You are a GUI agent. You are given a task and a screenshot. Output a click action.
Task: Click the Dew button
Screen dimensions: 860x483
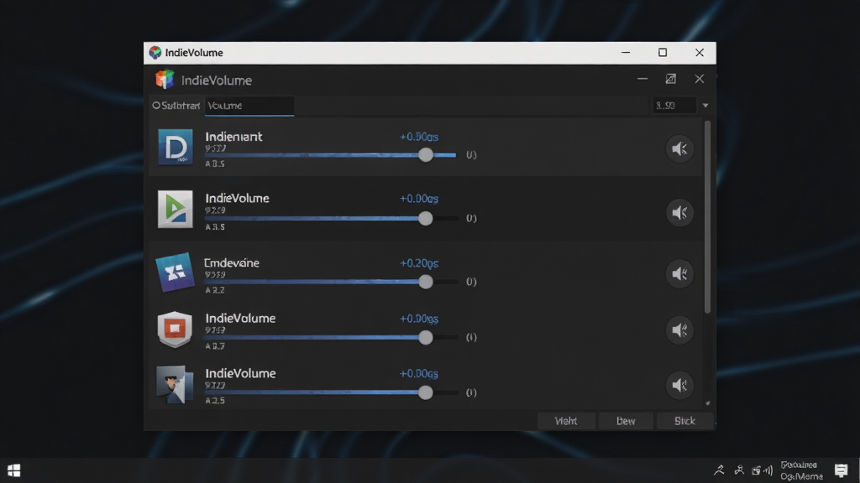tap(626, 421)
